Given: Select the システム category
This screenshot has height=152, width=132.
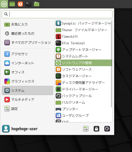Looking at the screenshot, I should [x=27, y=90].
